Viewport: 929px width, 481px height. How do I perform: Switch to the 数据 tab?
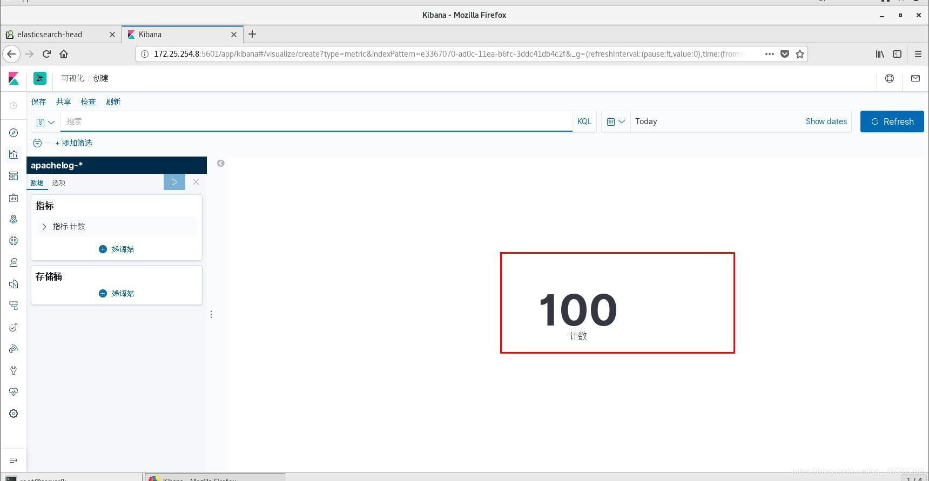[37, 182]
